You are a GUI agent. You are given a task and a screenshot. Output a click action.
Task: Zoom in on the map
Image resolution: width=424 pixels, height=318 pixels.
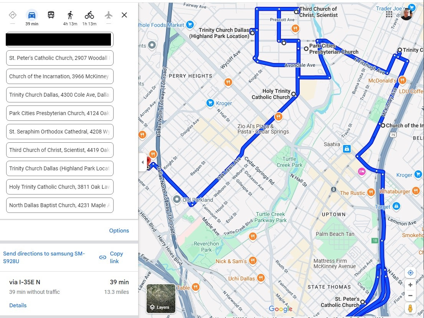click(410, 285)
